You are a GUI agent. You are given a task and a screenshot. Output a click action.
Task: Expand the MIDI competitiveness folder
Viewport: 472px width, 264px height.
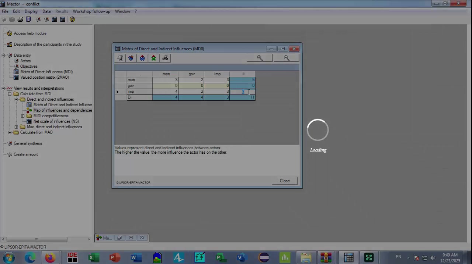pos(23,116)
